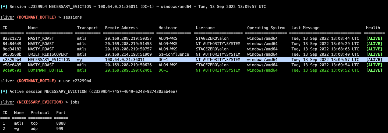Click ALIVE status for session 9053568b
The image size is (388, 133).
pyautogui.click(x=374, y=54)
